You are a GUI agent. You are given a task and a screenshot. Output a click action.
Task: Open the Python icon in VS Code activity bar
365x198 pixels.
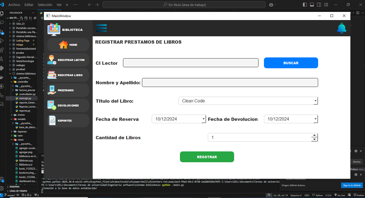2,68
